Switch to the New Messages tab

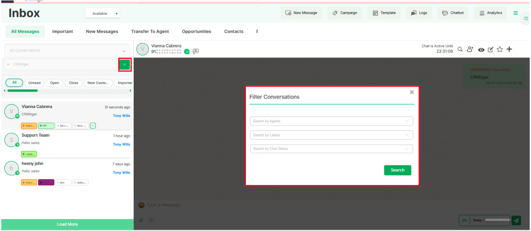click(x=102, y=31)
